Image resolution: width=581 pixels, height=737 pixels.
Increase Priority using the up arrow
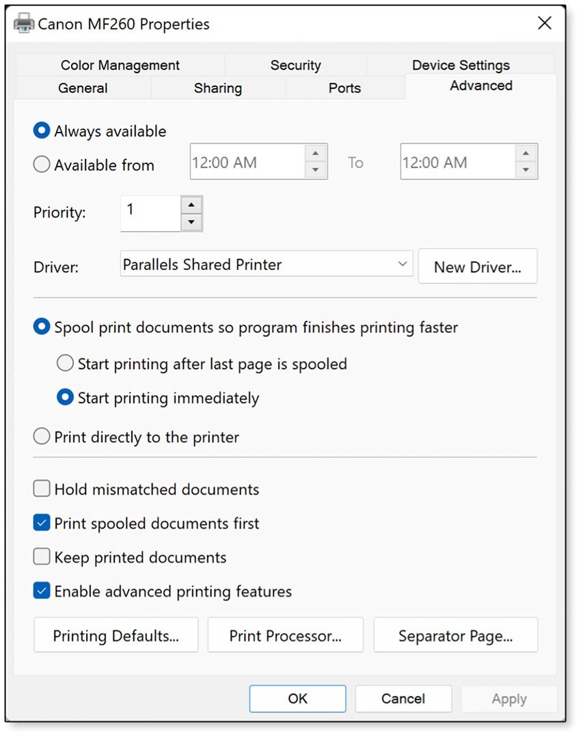click(x=191, y=204)
